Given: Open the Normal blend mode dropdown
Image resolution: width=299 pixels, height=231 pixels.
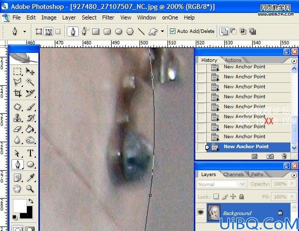Looking at the screenshot, I should pos(242,184).
